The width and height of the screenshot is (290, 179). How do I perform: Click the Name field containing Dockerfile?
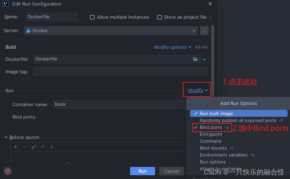(51, 17)
